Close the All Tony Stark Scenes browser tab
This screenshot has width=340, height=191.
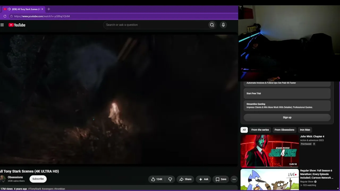(42, 9)
